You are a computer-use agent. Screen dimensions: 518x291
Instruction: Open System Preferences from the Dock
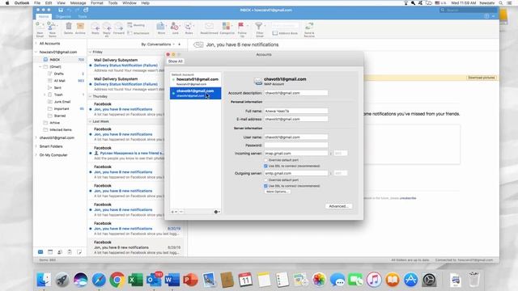point(429,280)
